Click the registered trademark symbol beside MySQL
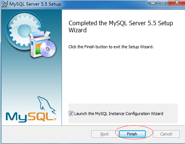Viewport: 185px width, 144px height. click(55, 119)
